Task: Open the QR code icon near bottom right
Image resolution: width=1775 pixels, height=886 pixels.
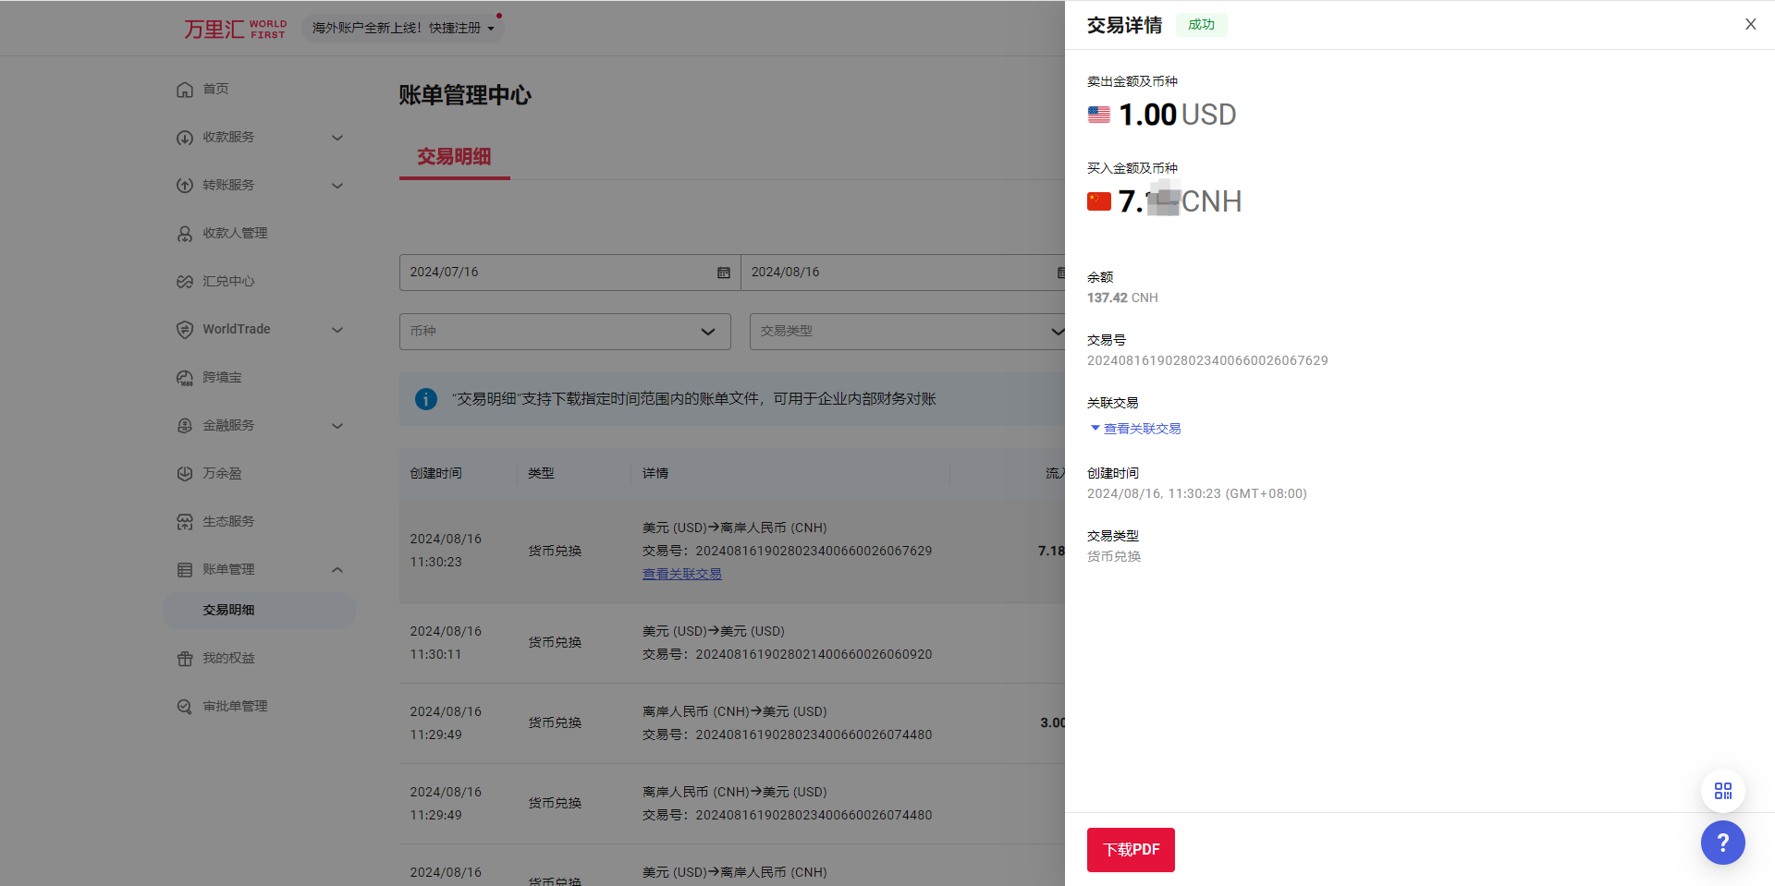Action: pos(1722,791)
